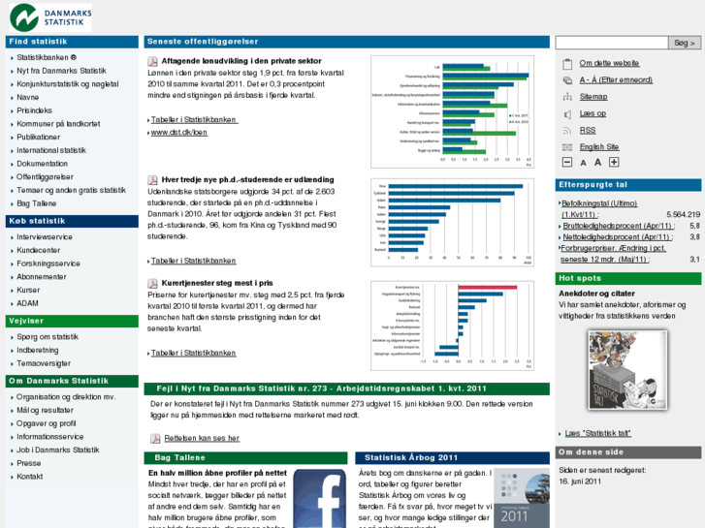The height and width of the screenshot is (528, 705).
Task: Open Befolkningstal (Ultimo) figure link
Action: click(x=599, y=209)
